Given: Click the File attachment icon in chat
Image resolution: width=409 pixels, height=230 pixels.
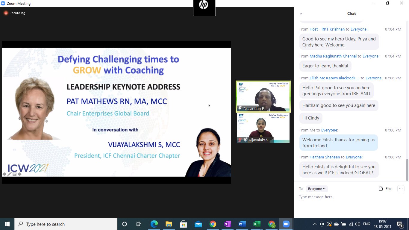Looking at the screenshot, I should (x=381, y=189).
